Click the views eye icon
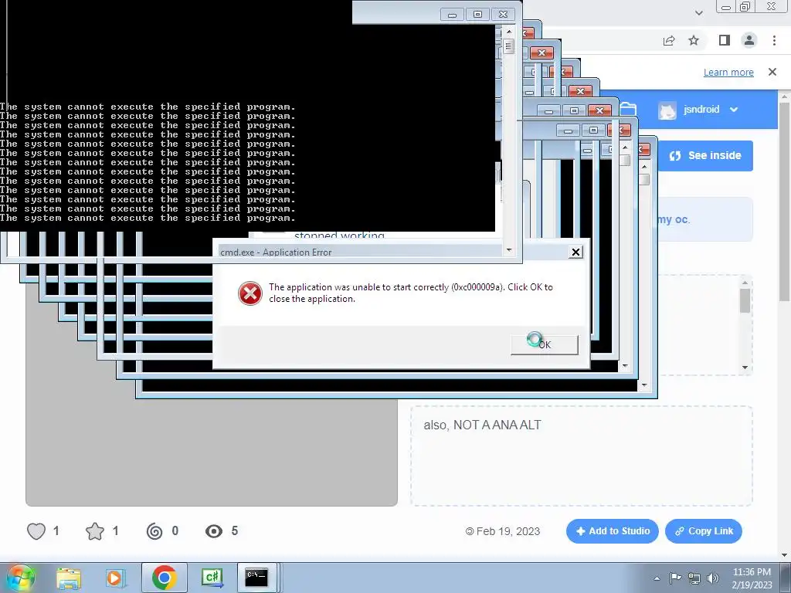 214,531
